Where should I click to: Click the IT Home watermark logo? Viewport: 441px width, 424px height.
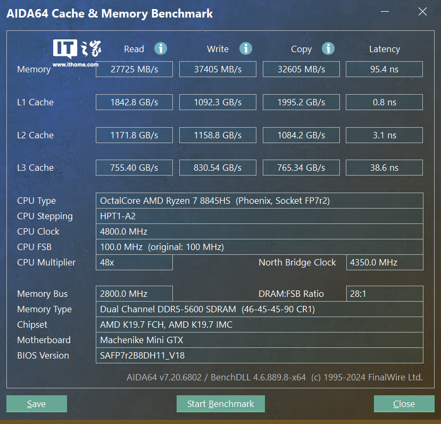coord(77,53)
